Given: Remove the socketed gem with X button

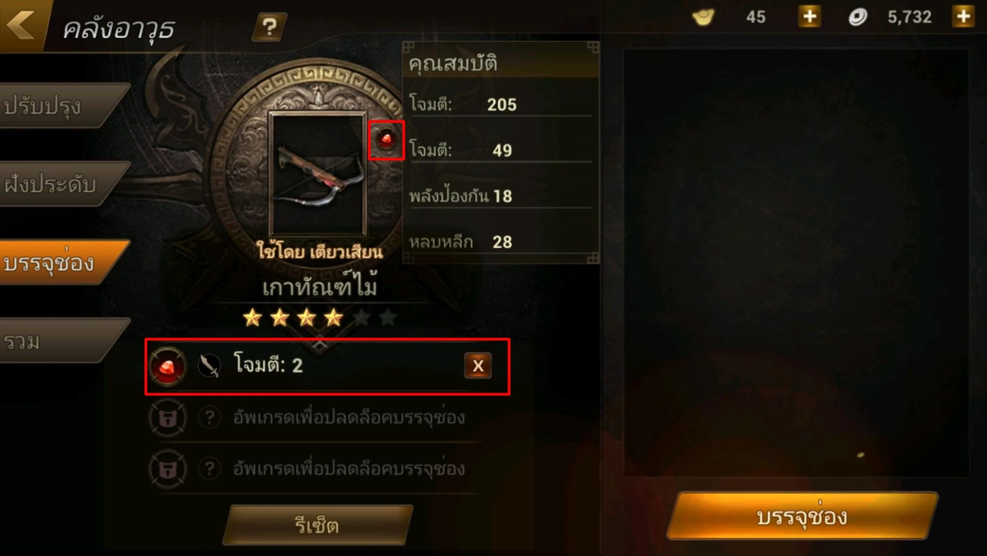Looking at the screenshot, I should [478, 365].
